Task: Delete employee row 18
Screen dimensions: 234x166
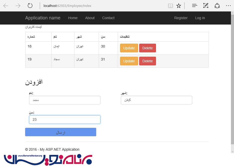Action: [x=148, y=48]
